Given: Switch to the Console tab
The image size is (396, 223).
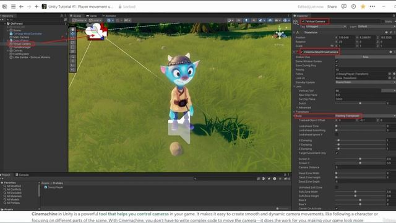Looking at the screenshot, I should click(x=22, y=175).
